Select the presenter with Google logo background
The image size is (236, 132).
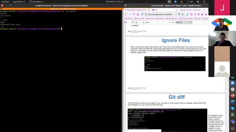[222, 23]
